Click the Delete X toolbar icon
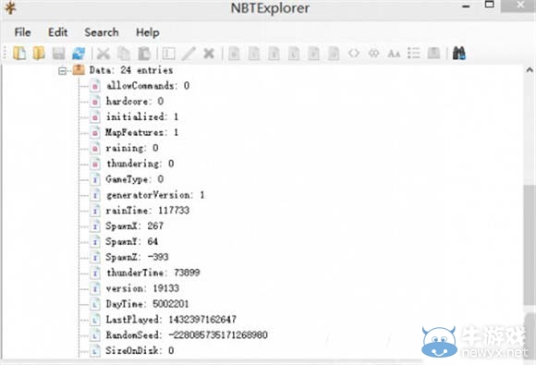This screenshot has width=536, height=365. tap(208, 54)
